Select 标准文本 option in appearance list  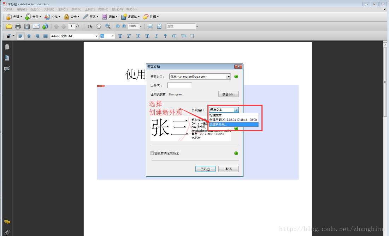(234, 115)
